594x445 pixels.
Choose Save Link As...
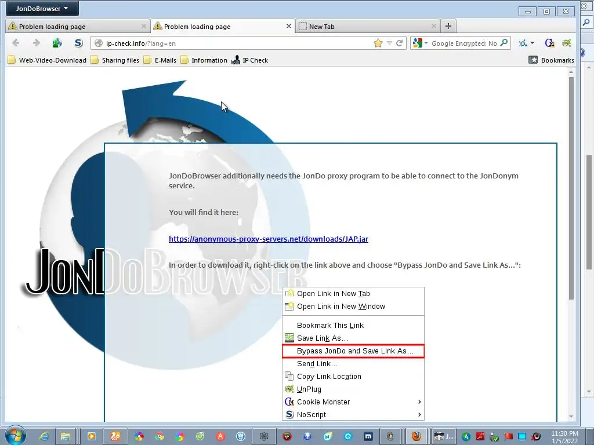[353, 338]
